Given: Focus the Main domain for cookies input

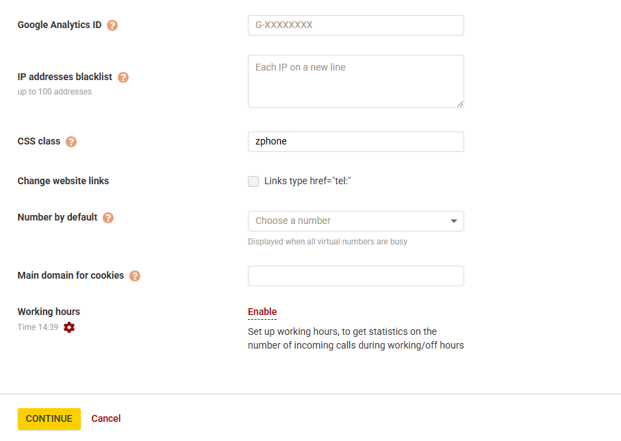Looking at the screenshot, I should point(355,276).
